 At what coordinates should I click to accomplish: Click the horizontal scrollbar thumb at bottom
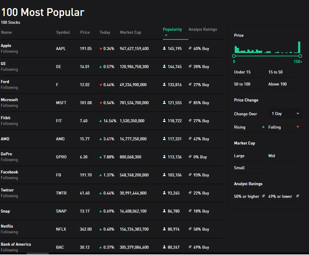pyautogui.click(x=37, y=253)
